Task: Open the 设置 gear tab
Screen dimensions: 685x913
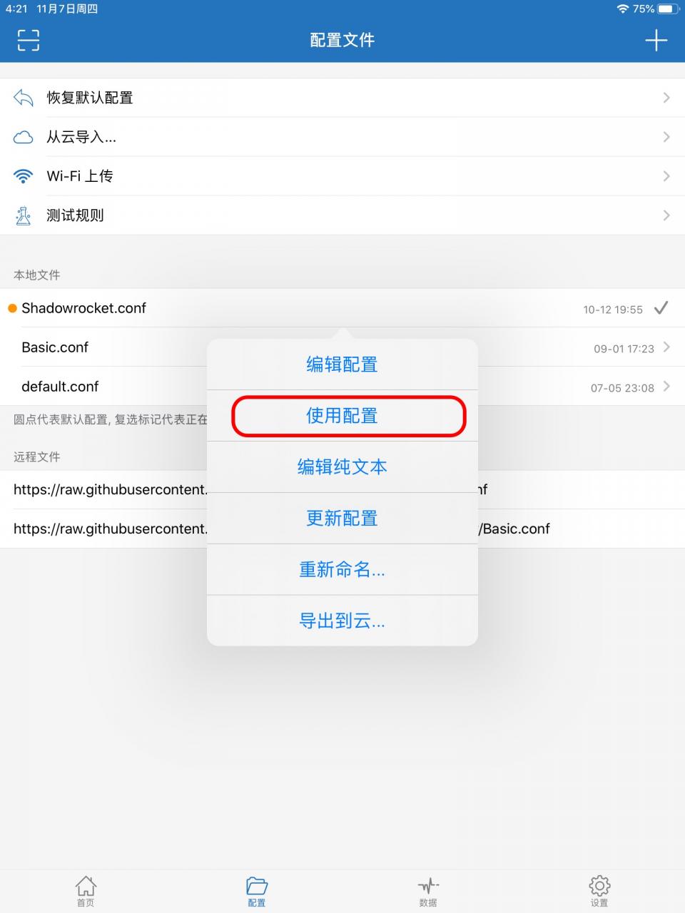Action: pyautogui.click(x=599, y=892)
